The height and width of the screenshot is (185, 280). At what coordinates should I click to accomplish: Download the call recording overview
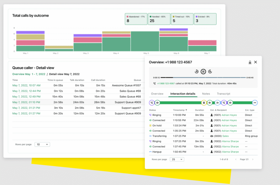250,62
